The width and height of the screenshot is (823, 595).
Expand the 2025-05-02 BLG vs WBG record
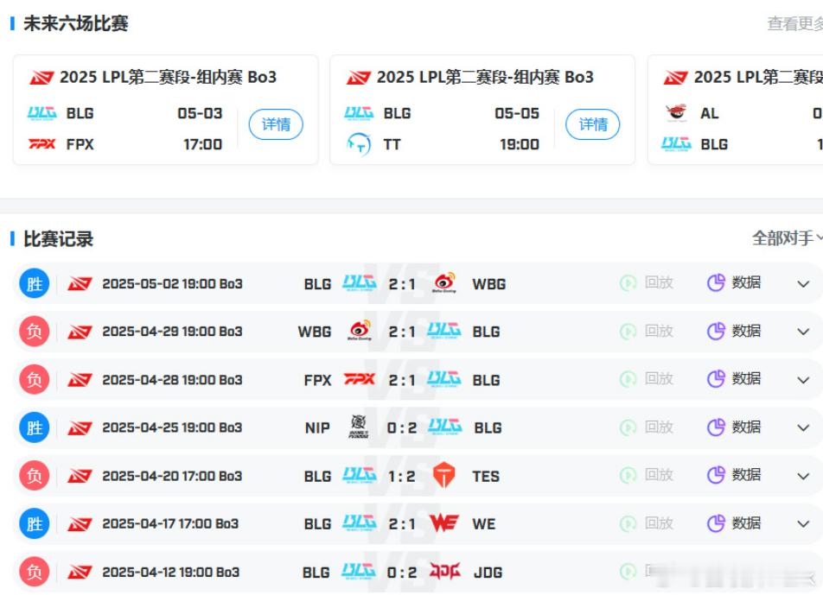[x=803, y=284]
